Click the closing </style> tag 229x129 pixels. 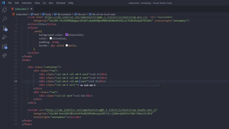(x=33, y=53)
